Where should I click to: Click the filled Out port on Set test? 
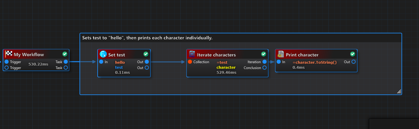pos(147,62)
